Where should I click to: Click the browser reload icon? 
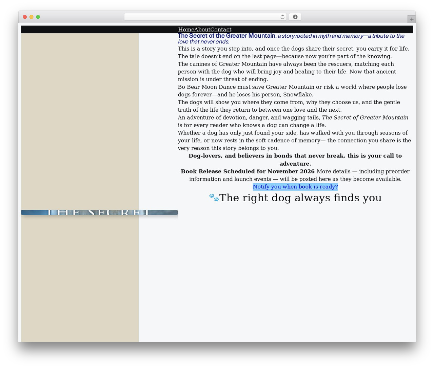coord(282,17)
